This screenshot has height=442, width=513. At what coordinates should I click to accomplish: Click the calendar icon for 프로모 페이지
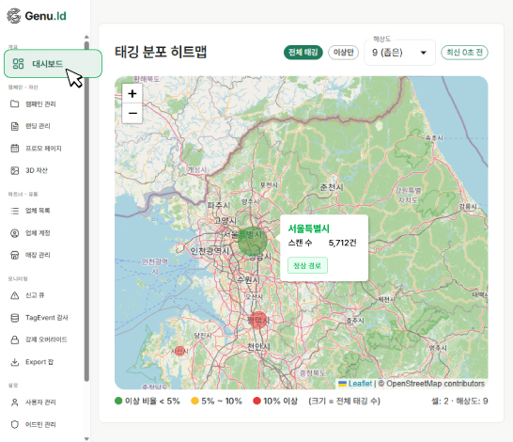(x=15, y=149)
